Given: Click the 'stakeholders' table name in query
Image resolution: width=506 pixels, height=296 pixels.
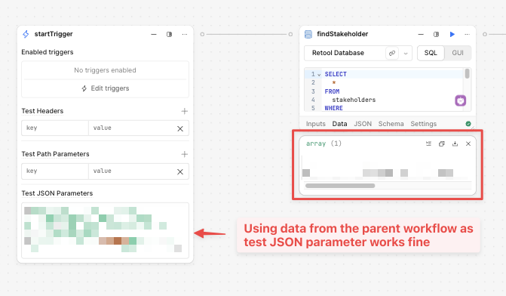Looking at the screenshot, I should tap(354, 100).
